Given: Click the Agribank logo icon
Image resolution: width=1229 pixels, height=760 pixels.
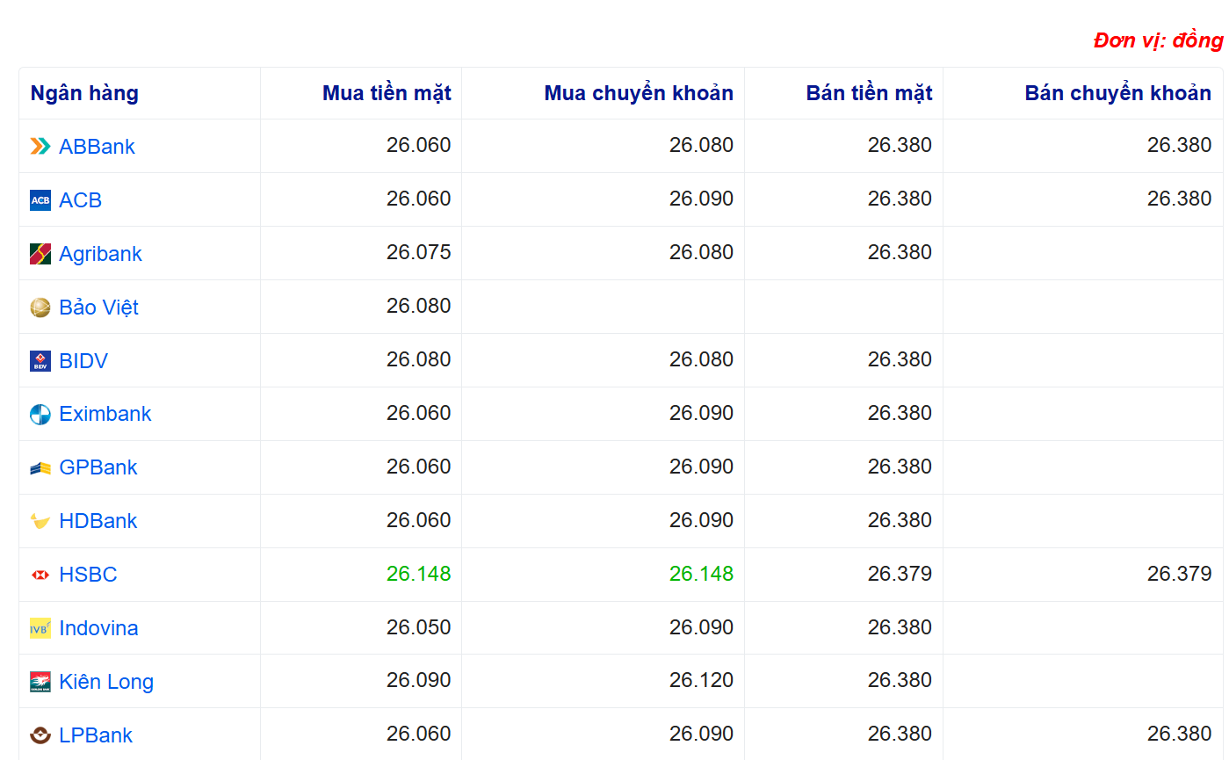Looking at the screenshot, I should pyautogui.click(x=40, y=254).
